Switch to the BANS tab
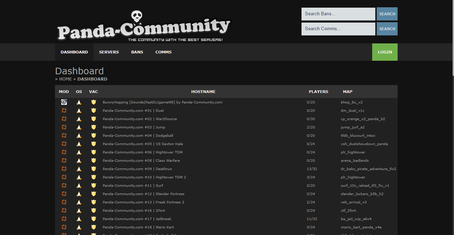 137,52
